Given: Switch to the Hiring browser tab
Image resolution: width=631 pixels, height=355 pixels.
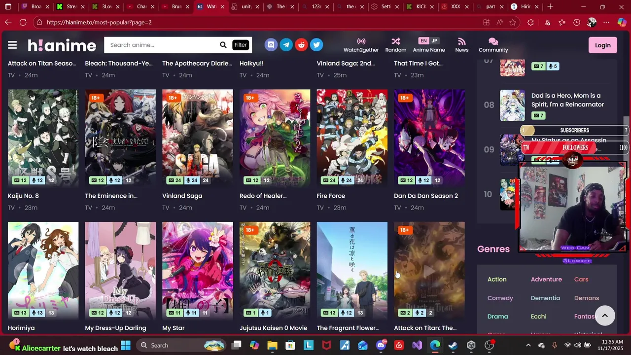Looking at the screenshot, I should (526, 6).
